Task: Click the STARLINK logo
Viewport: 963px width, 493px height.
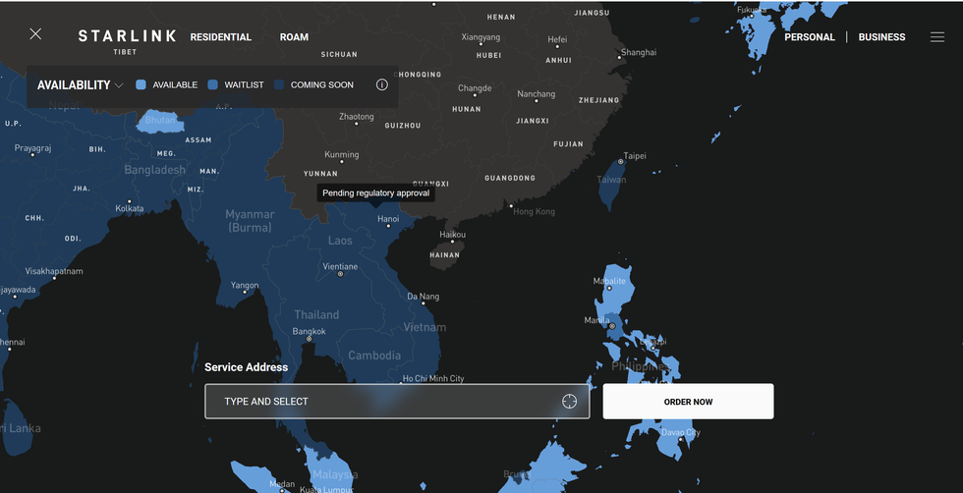Action: point(127,36)
